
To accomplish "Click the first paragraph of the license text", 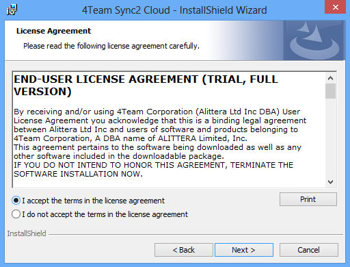I will [x=160, y=125].
